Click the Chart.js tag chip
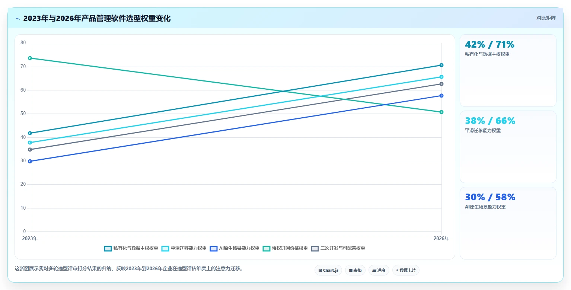 click(x=328, y=270)
